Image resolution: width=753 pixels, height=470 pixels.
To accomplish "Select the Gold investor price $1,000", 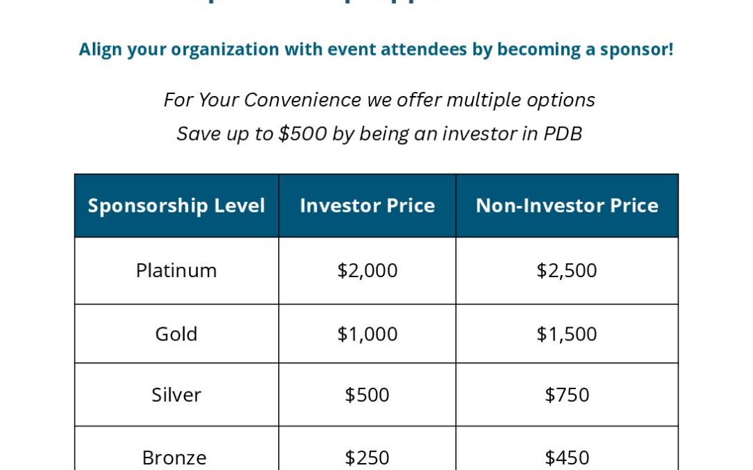I will click(367, 334).
